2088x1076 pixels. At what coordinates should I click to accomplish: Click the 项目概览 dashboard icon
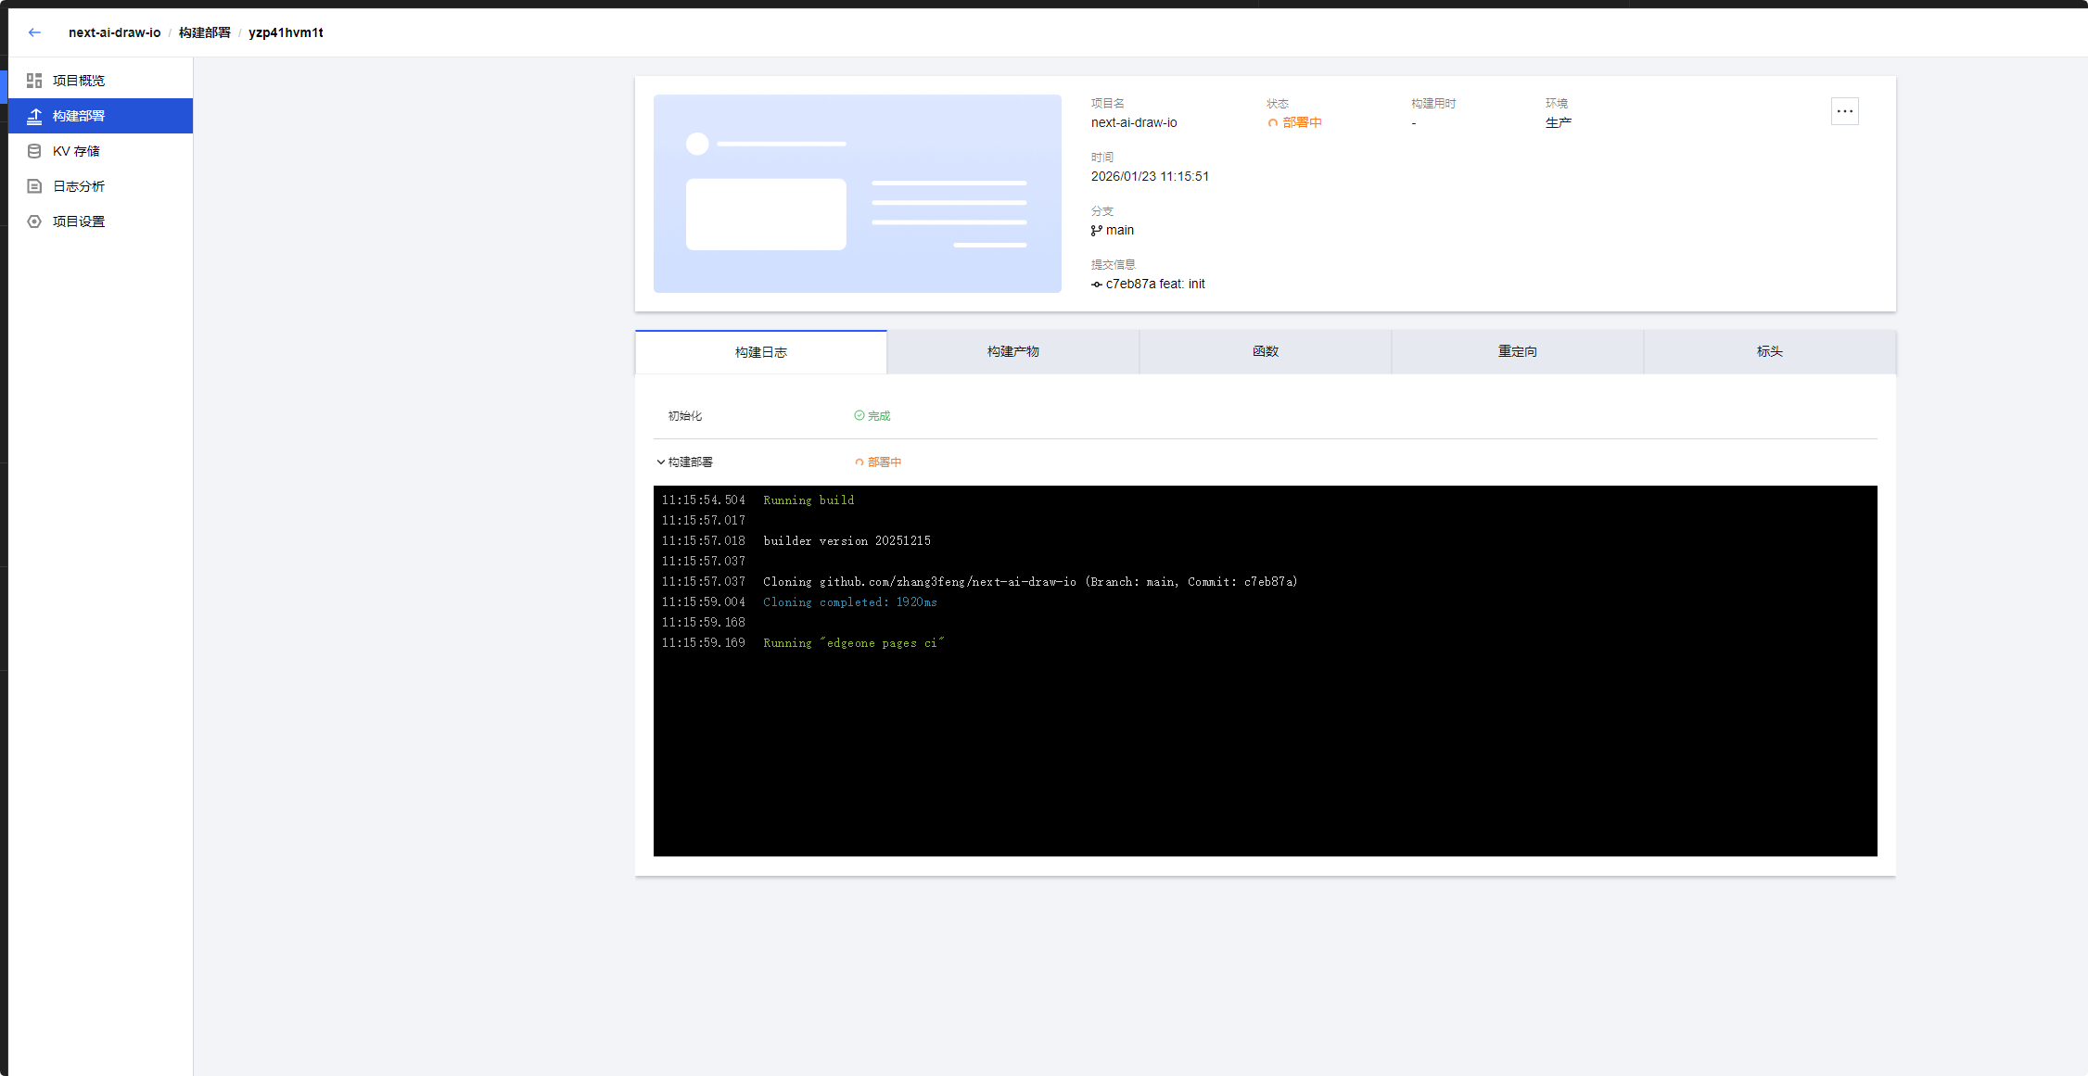pyautogui.click(x=34, y=81)
